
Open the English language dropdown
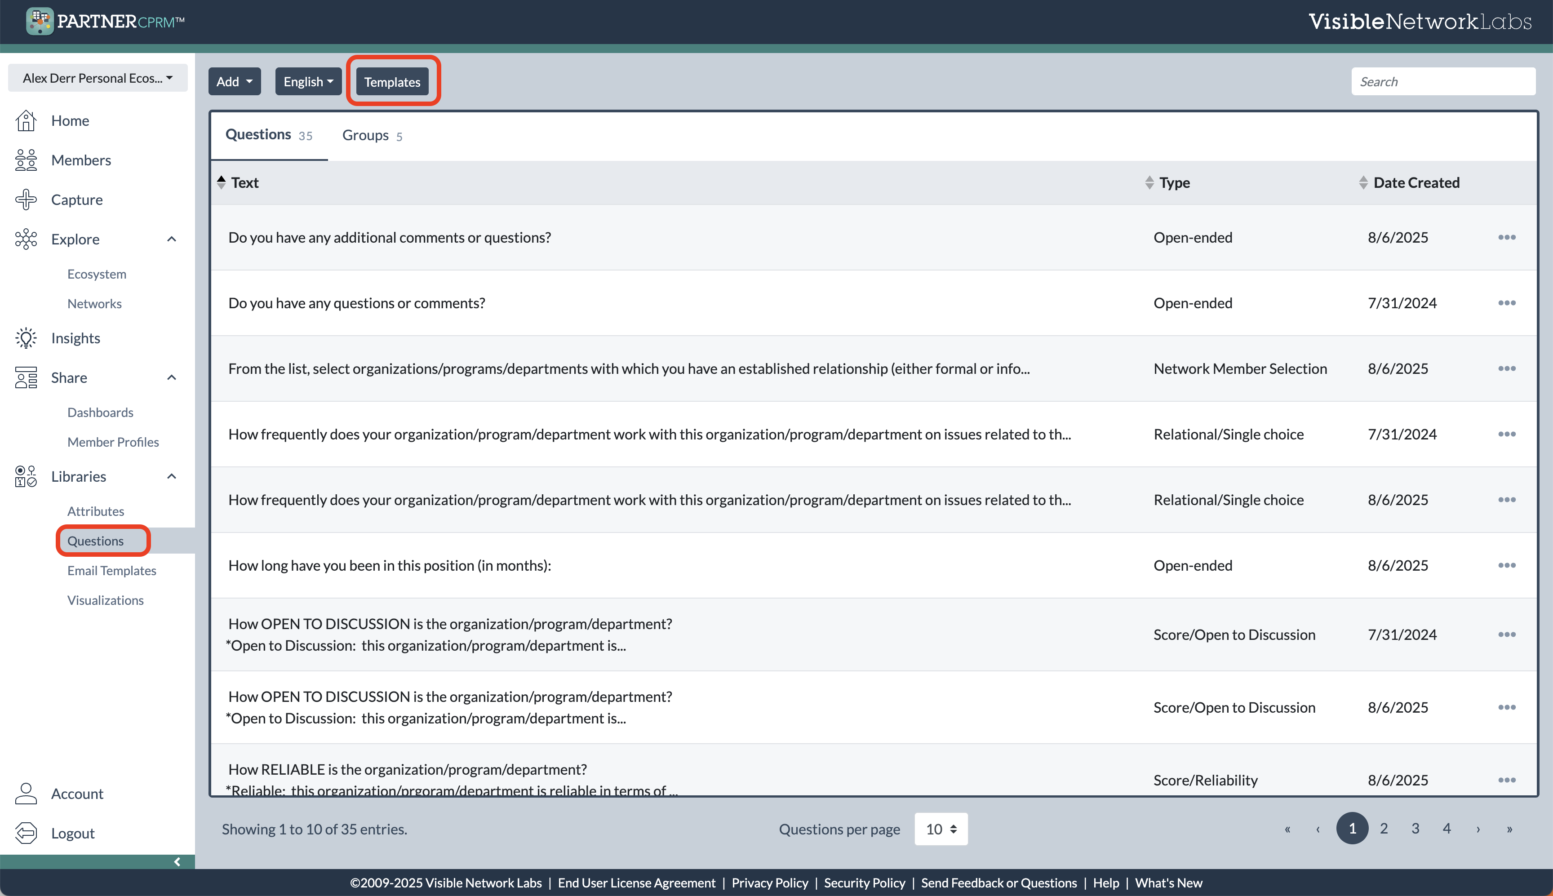[x=308, y=81]
